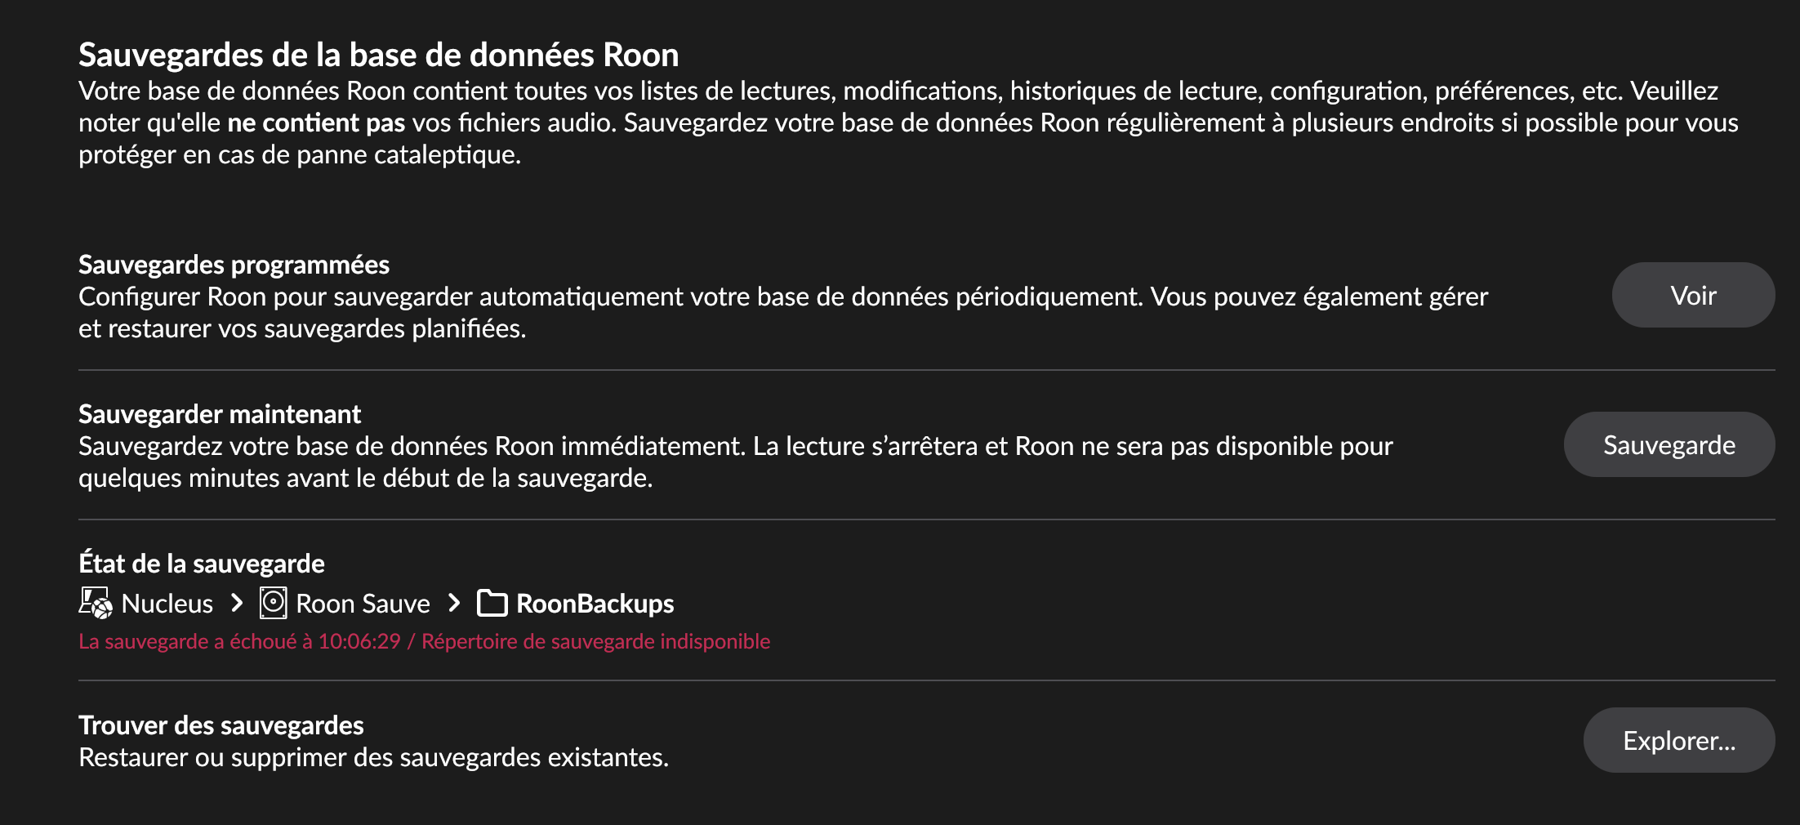Click the RoonBackups folder name
1800x825 pixels.
coord(595,604)
